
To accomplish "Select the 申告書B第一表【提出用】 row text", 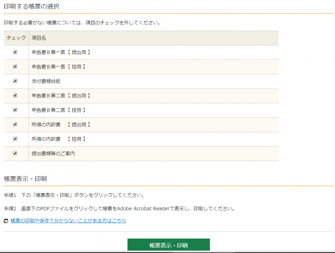I will pyautogui.click(x=61, y=52).
